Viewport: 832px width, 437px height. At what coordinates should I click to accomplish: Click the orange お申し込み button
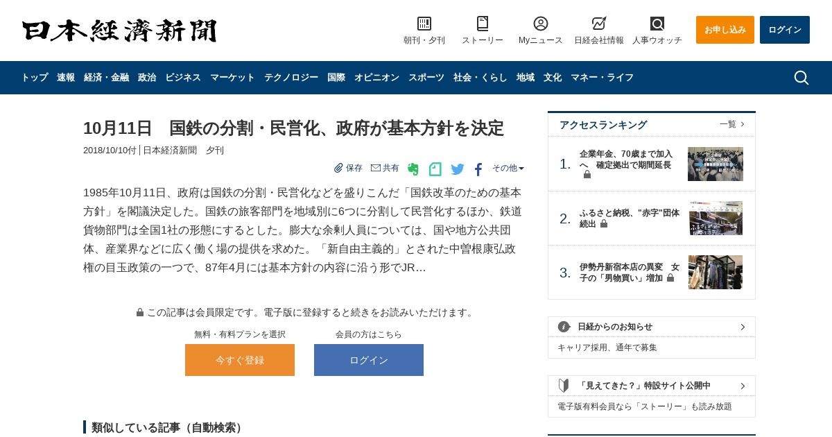pos(725,30)
